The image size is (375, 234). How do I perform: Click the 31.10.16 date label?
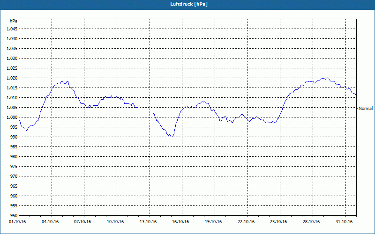click(344, 222)
